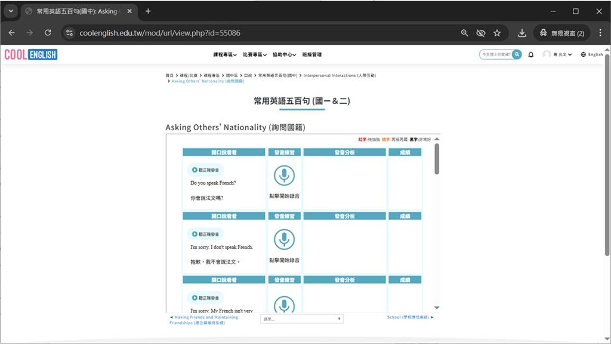Select 班級管理 in the navigation bar
This screenshot has height=344, width=611.
pos(313,54)
